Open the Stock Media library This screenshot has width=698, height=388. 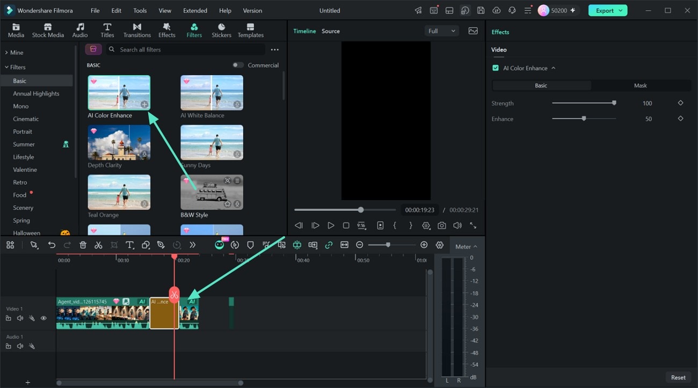(x=48, y=31)
